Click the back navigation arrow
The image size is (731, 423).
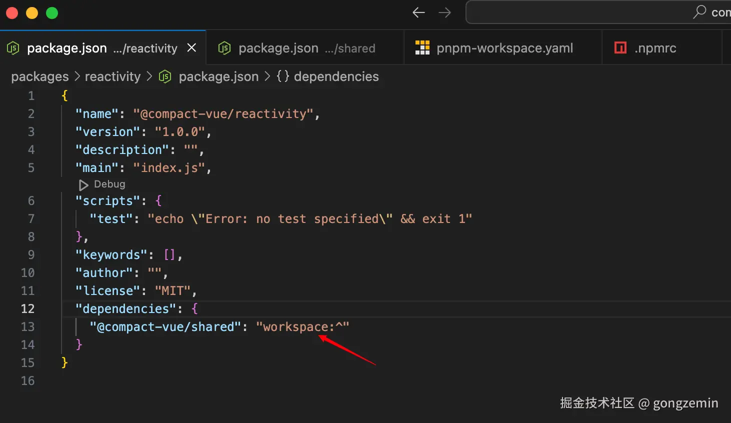(x=418, y=12)
